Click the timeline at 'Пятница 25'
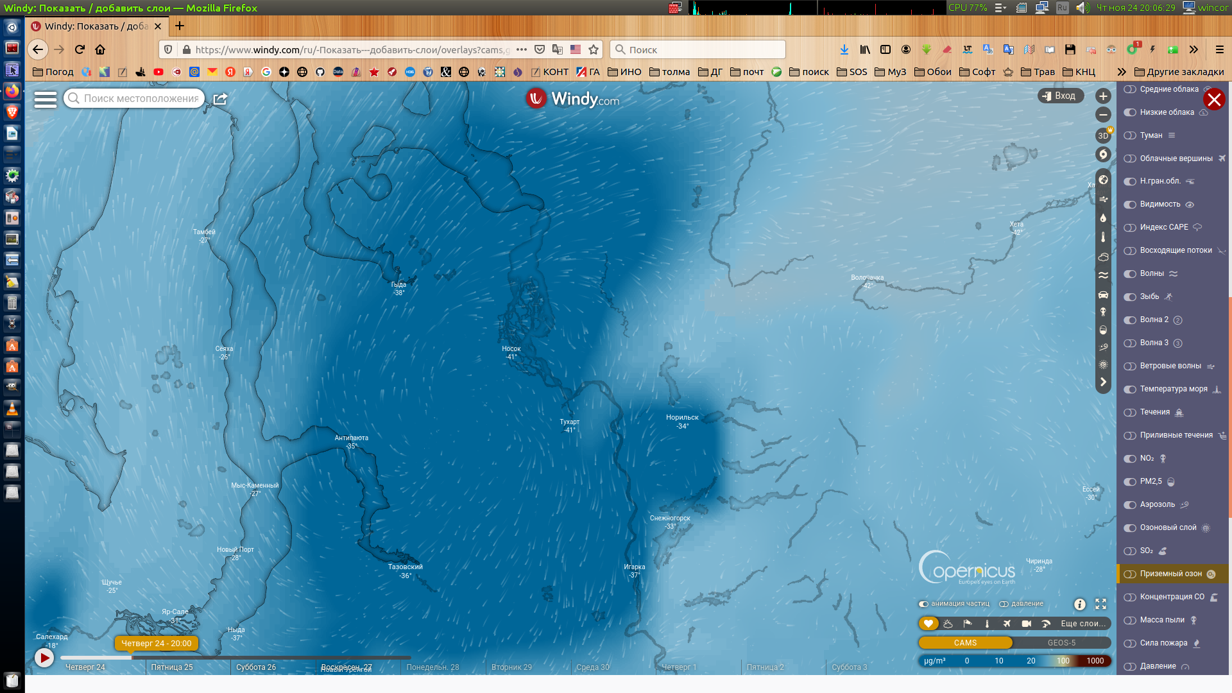 coord(171,667)
